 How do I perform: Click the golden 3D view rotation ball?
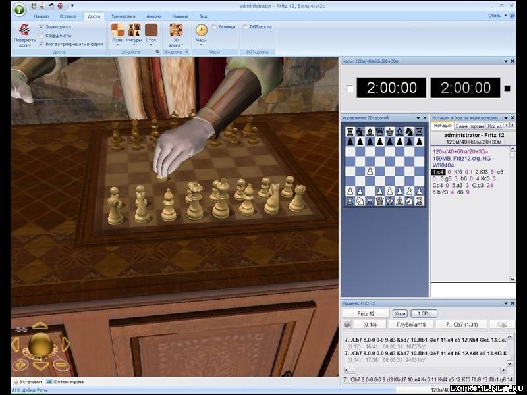tap(41, 344)
